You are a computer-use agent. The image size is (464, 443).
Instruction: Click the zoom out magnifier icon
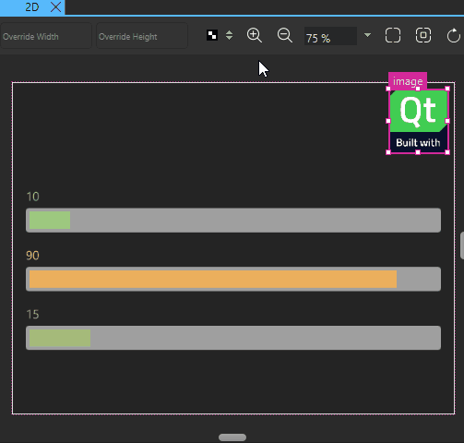285,35
